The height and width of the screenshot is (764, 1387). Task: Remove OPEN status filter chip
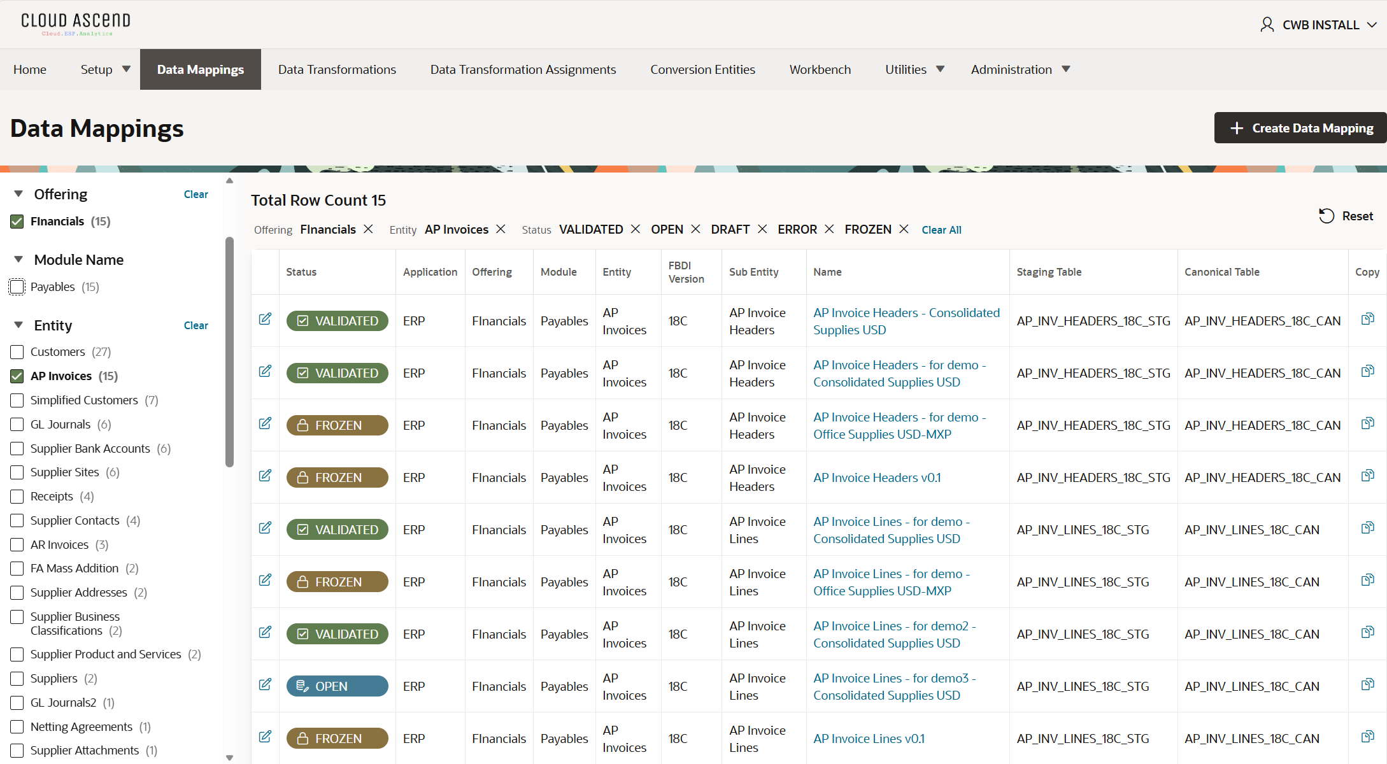[x=695, y=229]
